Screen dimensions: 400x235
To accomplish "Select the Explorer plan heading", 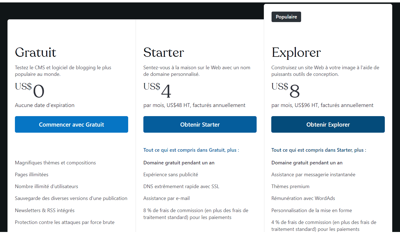I will coord(296,53).
